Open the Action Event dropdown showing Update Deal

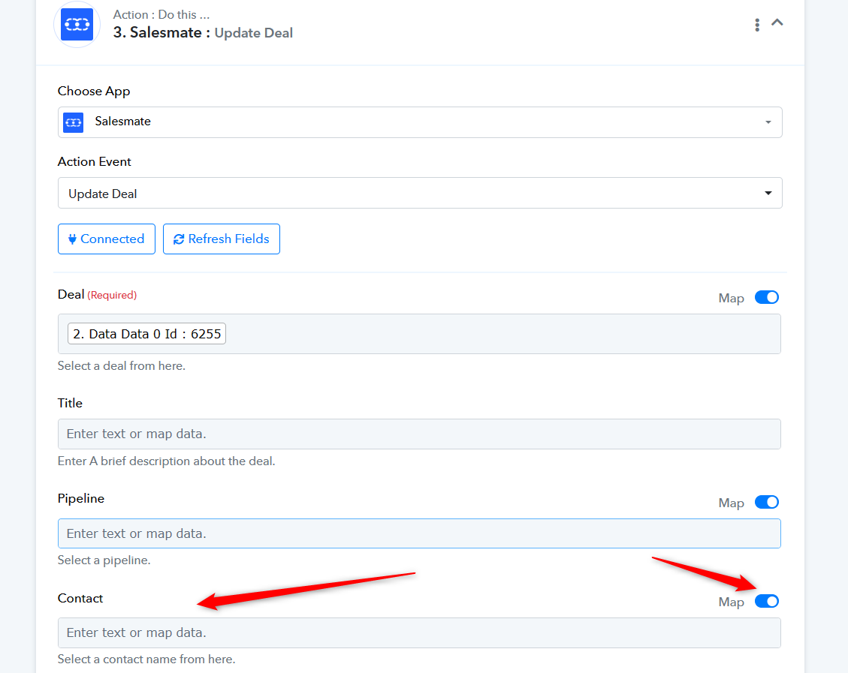pyautogui.click(x=420, y=193)
